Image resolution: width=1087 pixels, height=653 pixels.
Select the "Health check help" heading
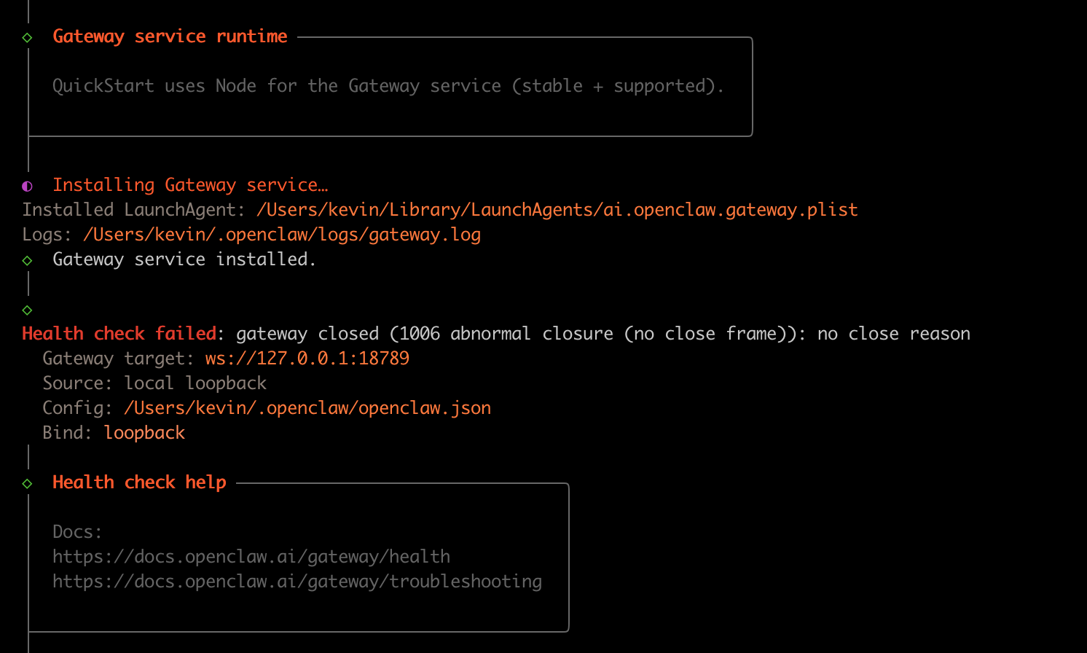click(x=139, y=482)
